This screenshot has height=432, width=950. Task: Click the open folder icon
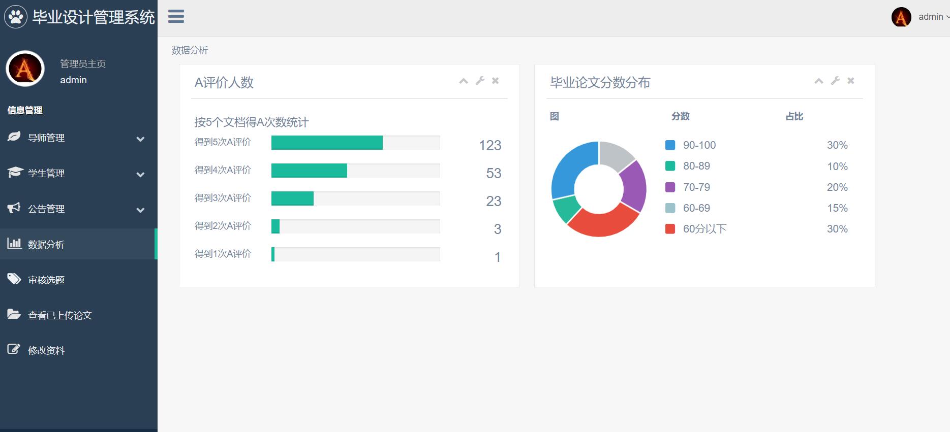14,314
